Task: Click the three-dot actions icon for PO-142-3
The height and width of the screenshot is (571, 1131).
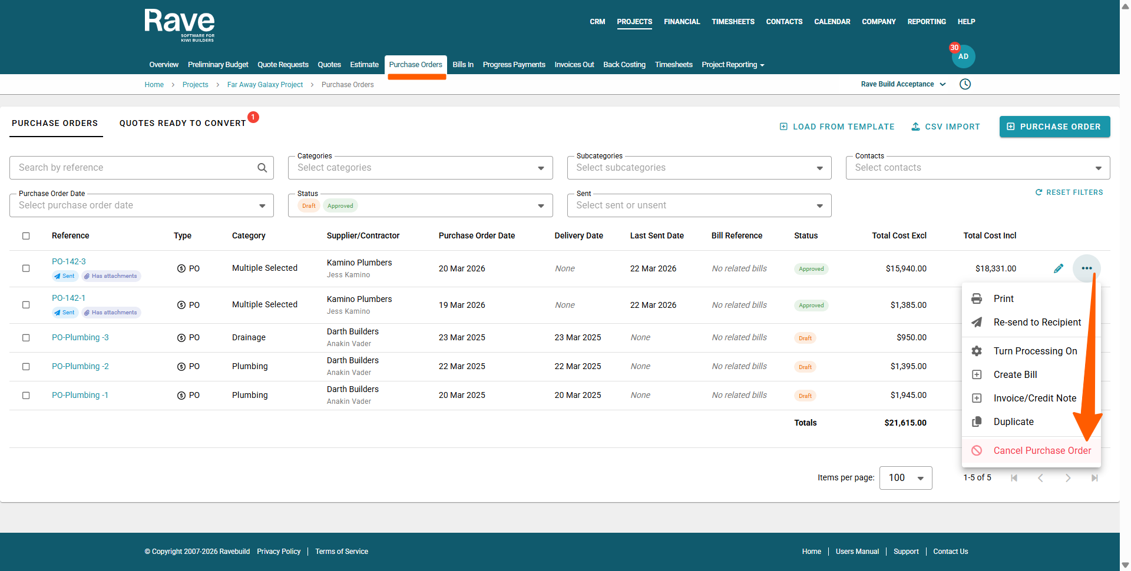Action: pyautogui.click(x=1086, y=268)
